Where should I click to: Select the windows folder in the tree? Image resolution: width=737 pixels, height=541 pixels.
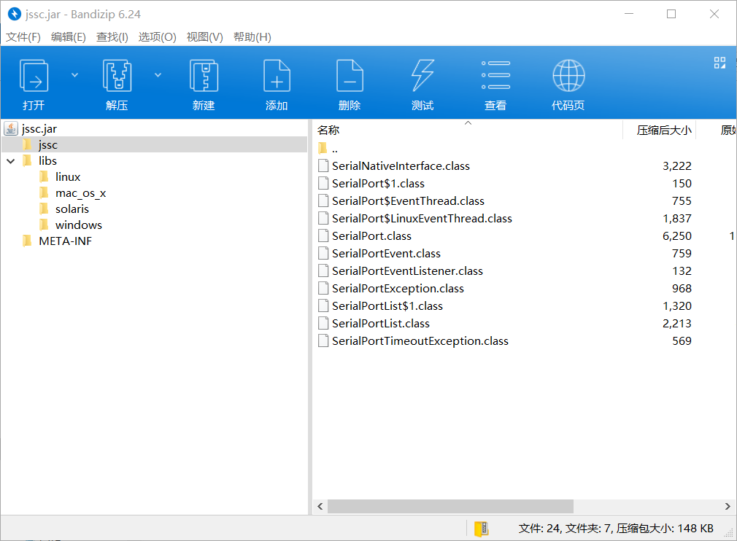click(x=79, y=225)
